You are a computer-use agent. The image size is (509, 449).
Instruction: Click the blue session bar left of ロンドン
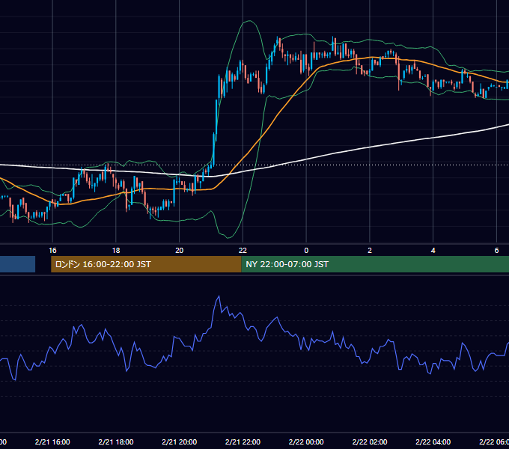point(17,264)
